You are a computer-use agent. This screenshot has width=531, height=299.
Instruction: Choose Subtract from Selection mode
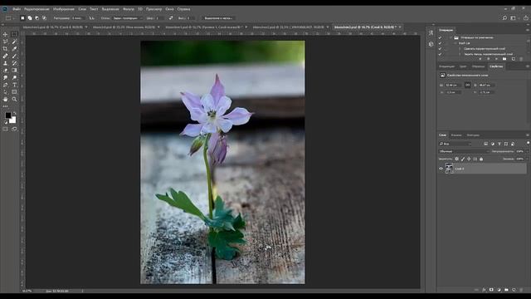click(x=37, y=18)
